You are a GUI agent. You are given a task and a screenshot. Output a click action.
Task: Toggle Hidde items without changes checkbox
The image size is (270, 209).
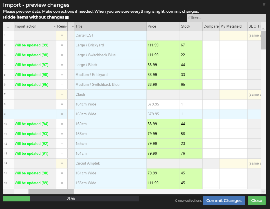point(67,17)
